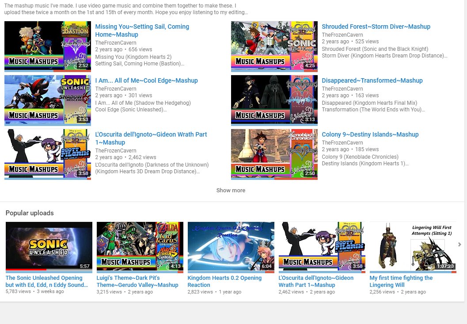The height and width of the screenshot is (324, 467).
Task: Open Disappeared~Transformed~Mashup title link
Action: [x=372, y=80]
